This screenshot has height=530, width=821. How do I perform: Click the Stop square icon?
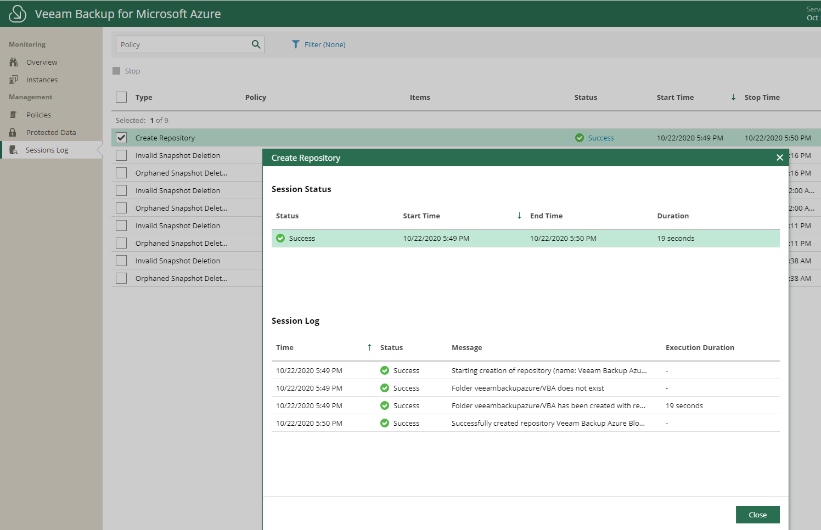pyautogui.click(x=116, y=71)
